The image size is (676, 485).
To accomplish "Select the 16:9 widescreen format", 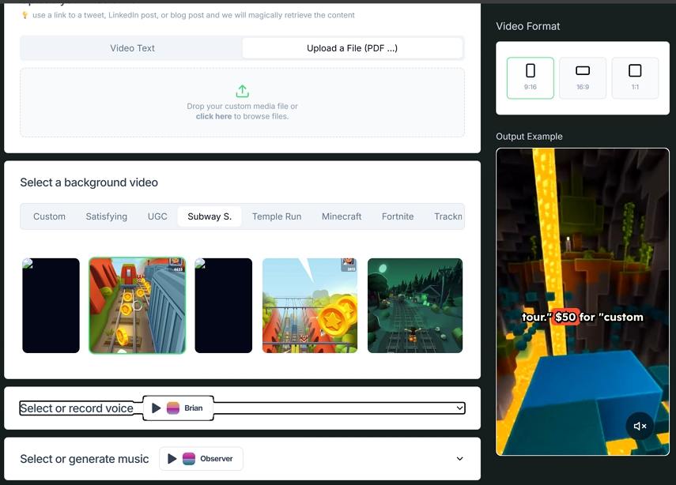I will point(582,77).
